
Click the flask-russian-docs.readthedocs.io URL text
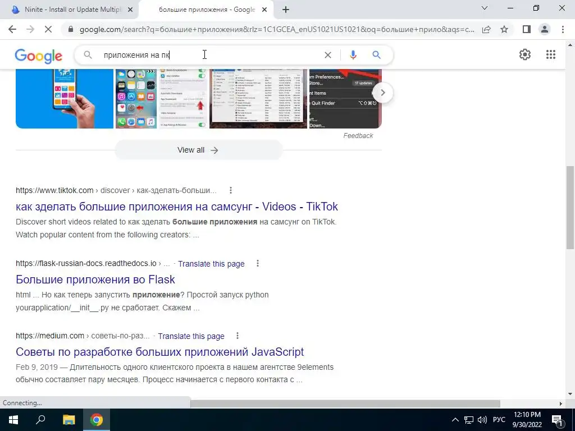click(86, 263)
